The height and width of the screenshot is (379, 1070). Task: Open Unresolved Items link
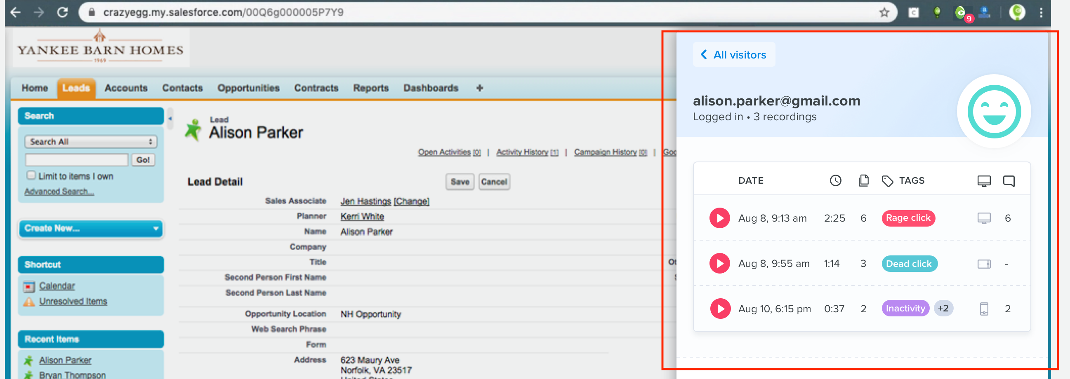tap(73, 301)
